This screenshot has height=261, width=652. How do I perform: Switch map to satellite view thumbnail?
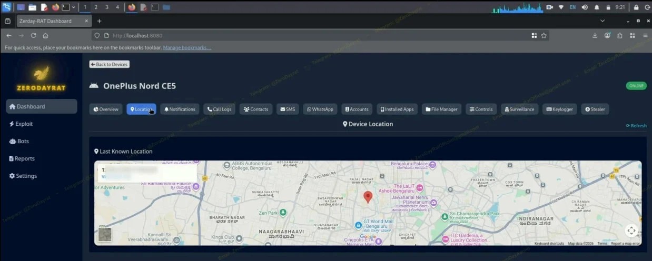pos(105,234)
